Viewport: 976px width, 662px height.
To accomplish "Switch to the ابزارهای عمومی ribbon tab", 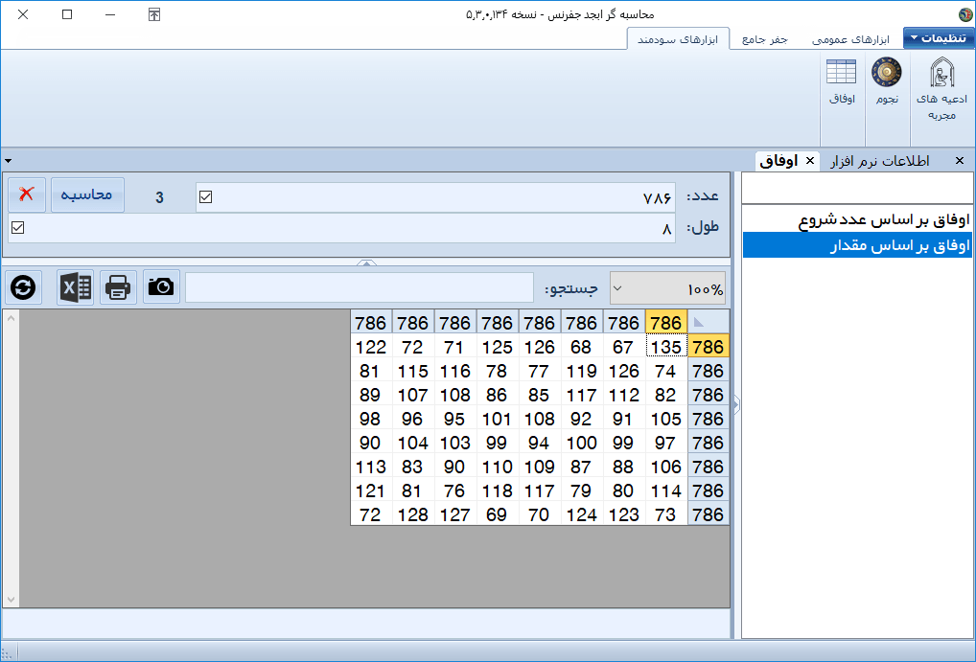I will click(850, 39).
